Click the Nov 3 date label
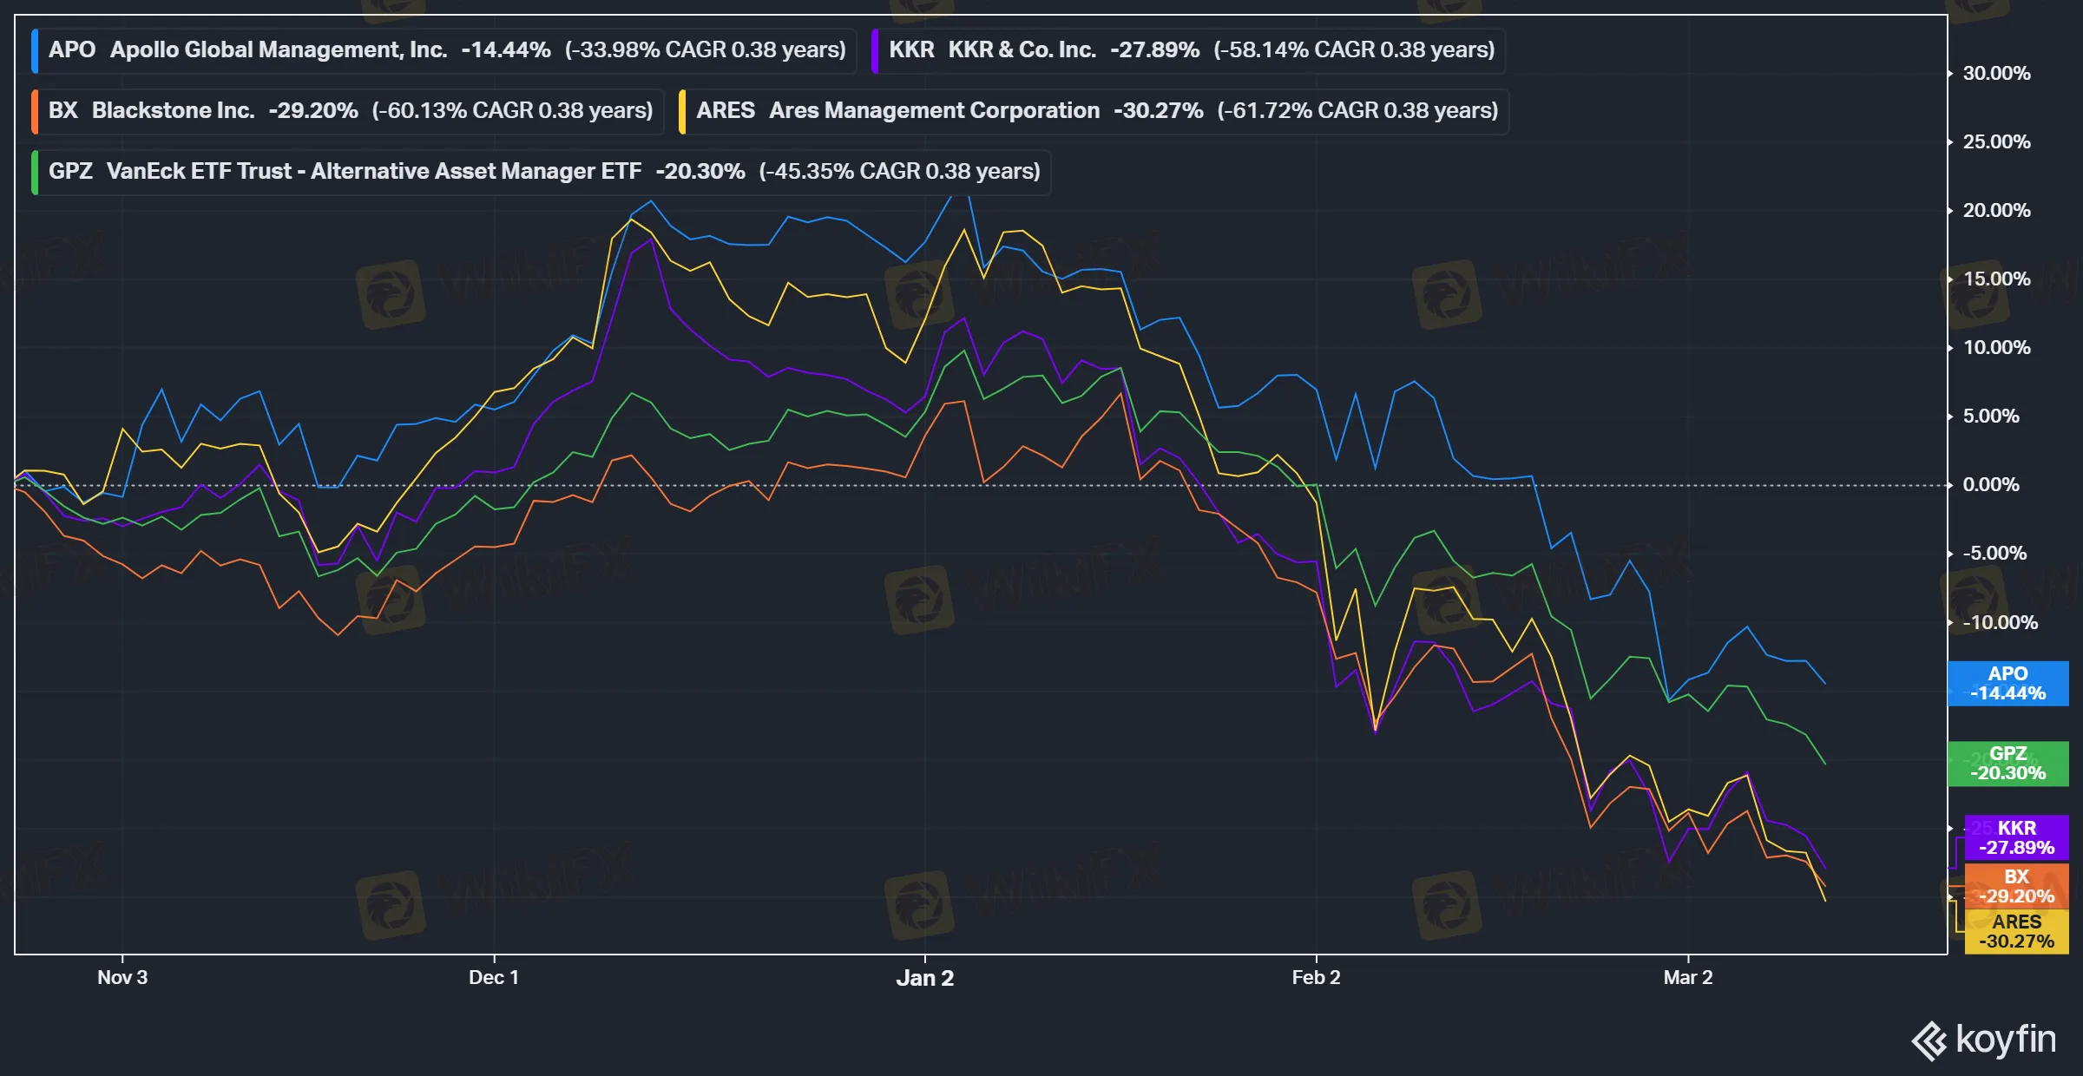 click(122, 978)
